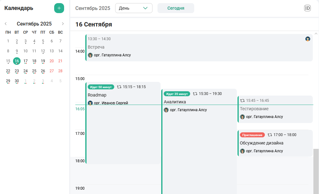Click the repeat icon on Аналитика event
This screenshot has height=194, width=319.
coord(195,94)
